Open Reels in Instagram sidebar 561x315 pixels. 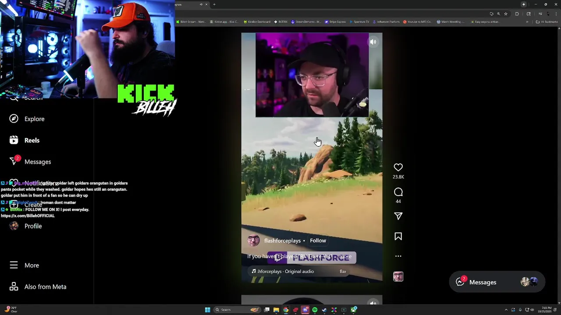pyautogui.click(x=32, y=140)
